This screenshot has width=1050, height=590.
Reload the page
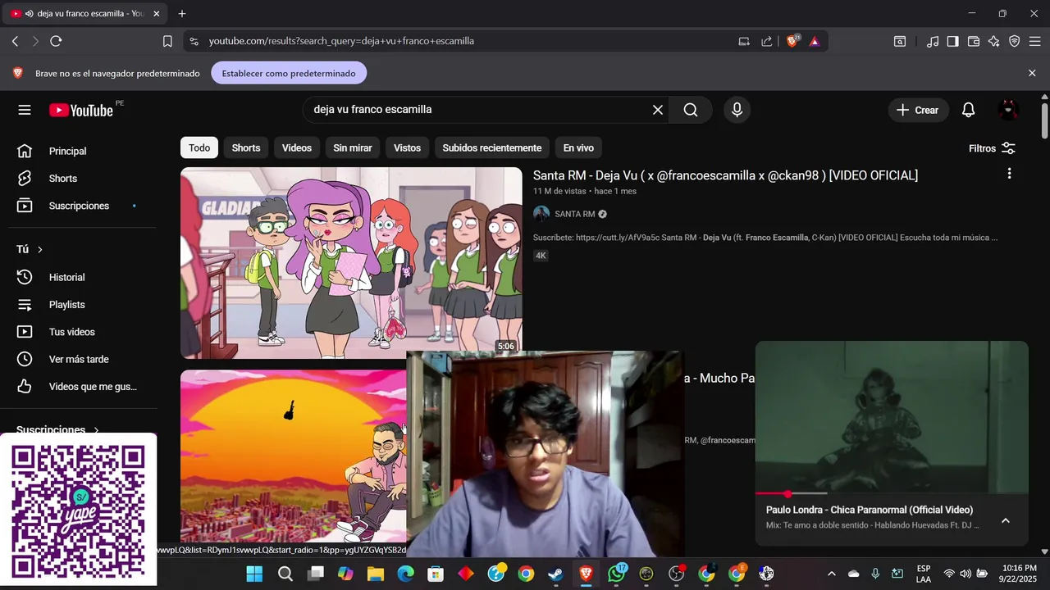[56, 41]
